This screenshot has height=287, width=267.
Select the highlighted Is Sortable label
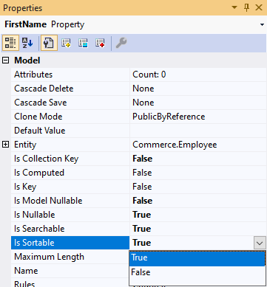click(x=34, y=243)
